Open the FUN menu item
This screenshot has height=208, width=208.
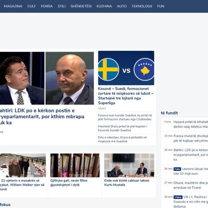click(x=161, y=6)
